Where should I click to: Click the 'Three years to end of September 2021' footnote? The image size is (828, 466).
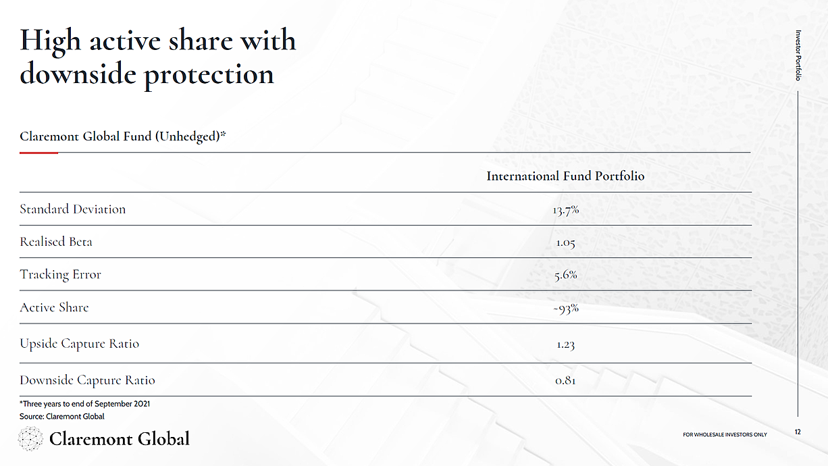coord(85,404)
